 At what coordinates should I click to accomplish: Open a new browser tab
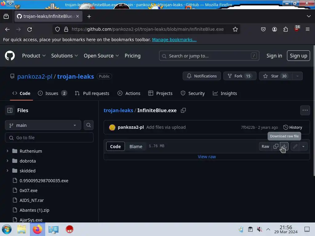click(89, 17)
